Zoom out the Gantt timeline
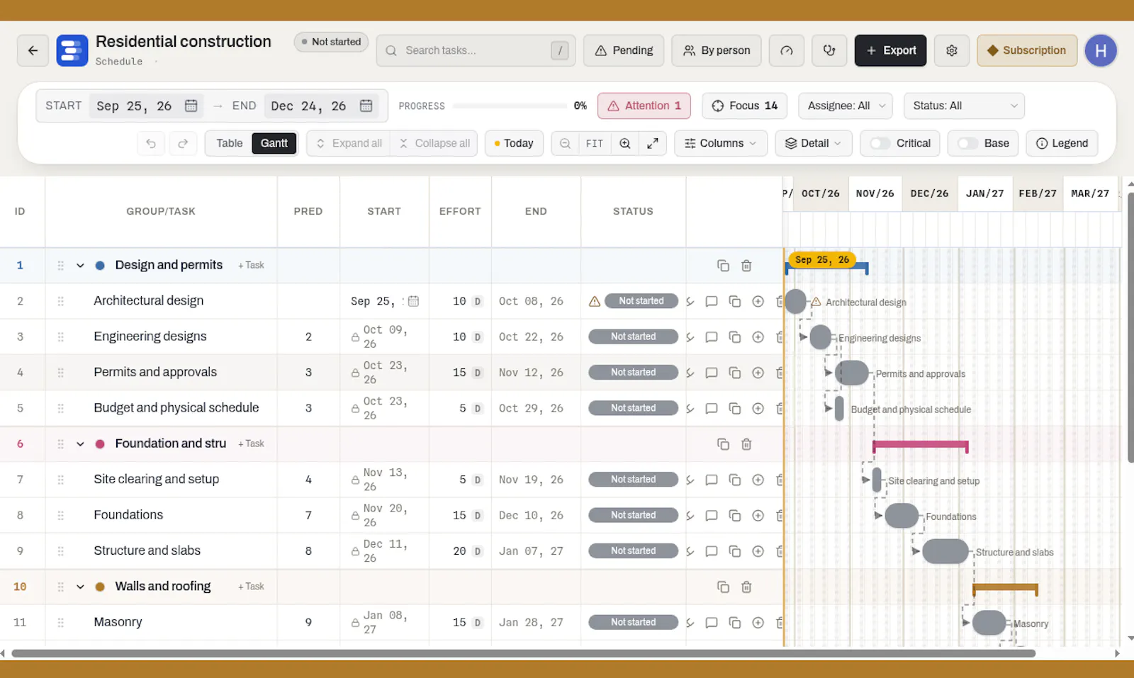Viewport: 1134px width, 678px height. point(565,143)
